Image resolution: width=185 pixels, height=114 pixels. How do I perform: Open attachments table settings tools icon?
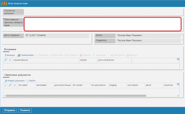(178, 59)
